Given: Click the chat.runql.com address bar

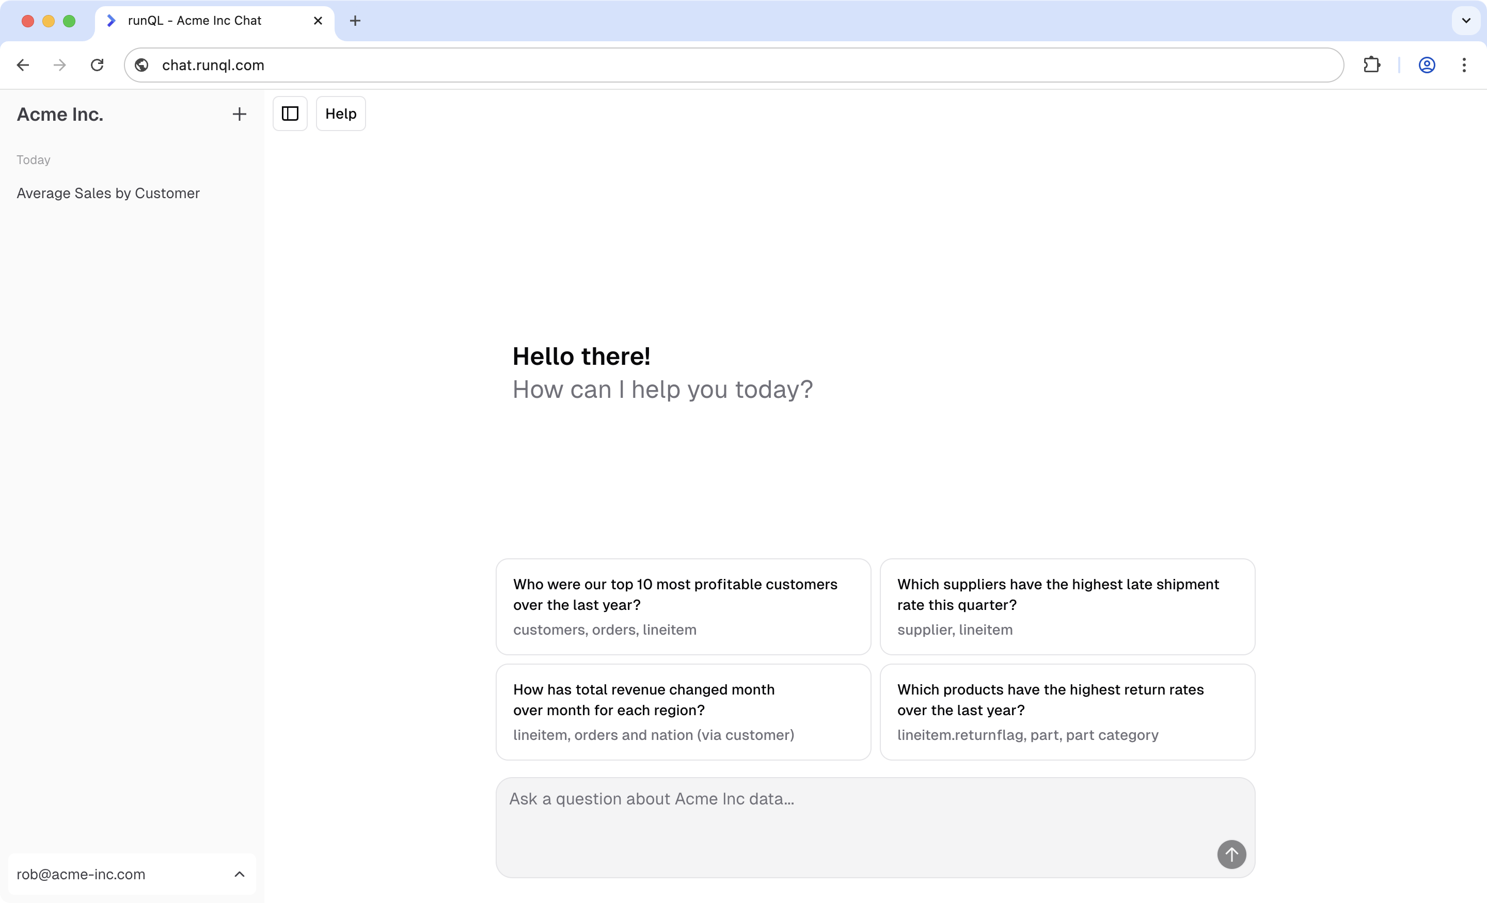Looking at the screenshot, I should (x=733, y=65).
